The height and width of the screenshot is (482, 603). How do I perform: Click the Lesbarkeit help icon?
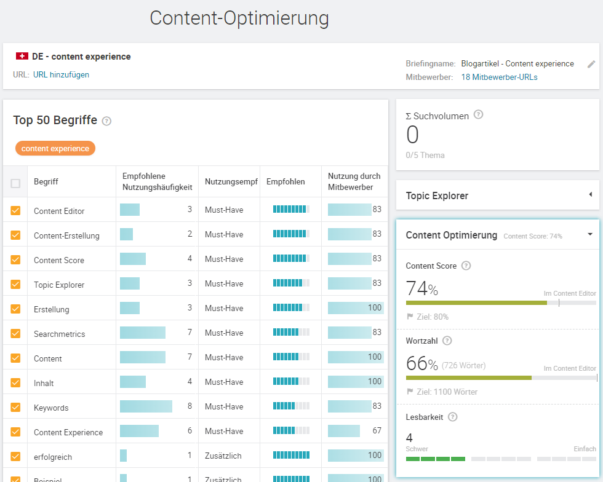tap(453, 417)
